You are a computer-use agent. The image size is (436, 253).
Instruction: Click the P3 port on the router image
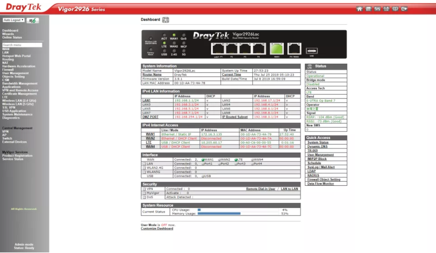point(245,49)
